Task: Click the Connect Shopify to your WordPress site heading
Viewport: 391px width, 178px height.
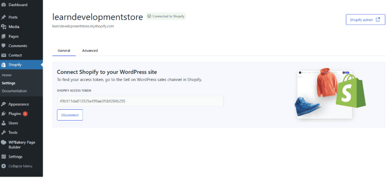Action: [107, 72]
